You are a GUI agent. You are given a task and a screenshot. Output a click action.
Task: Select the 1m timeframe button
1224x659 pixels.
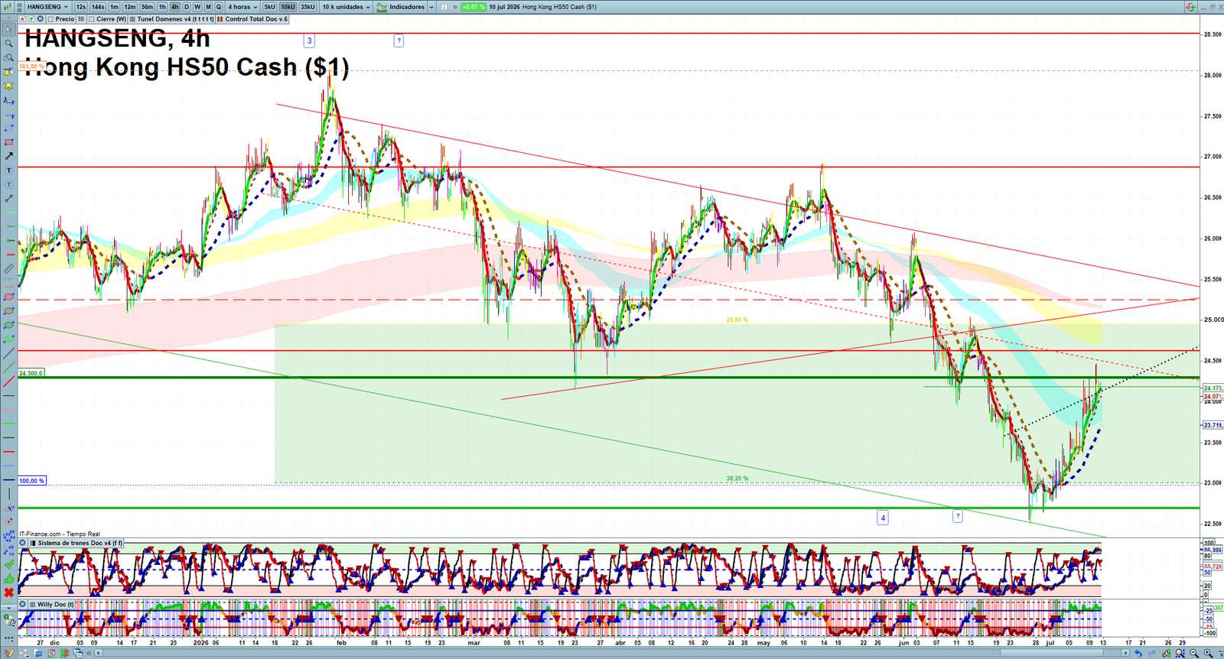coord(114,7)
